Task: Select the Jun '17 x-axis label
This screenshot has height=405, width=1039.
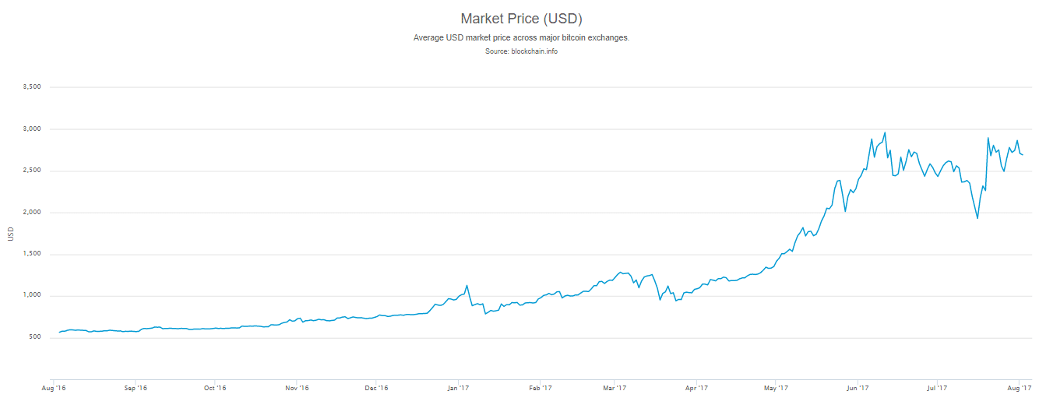Action: tap(857, 387)
